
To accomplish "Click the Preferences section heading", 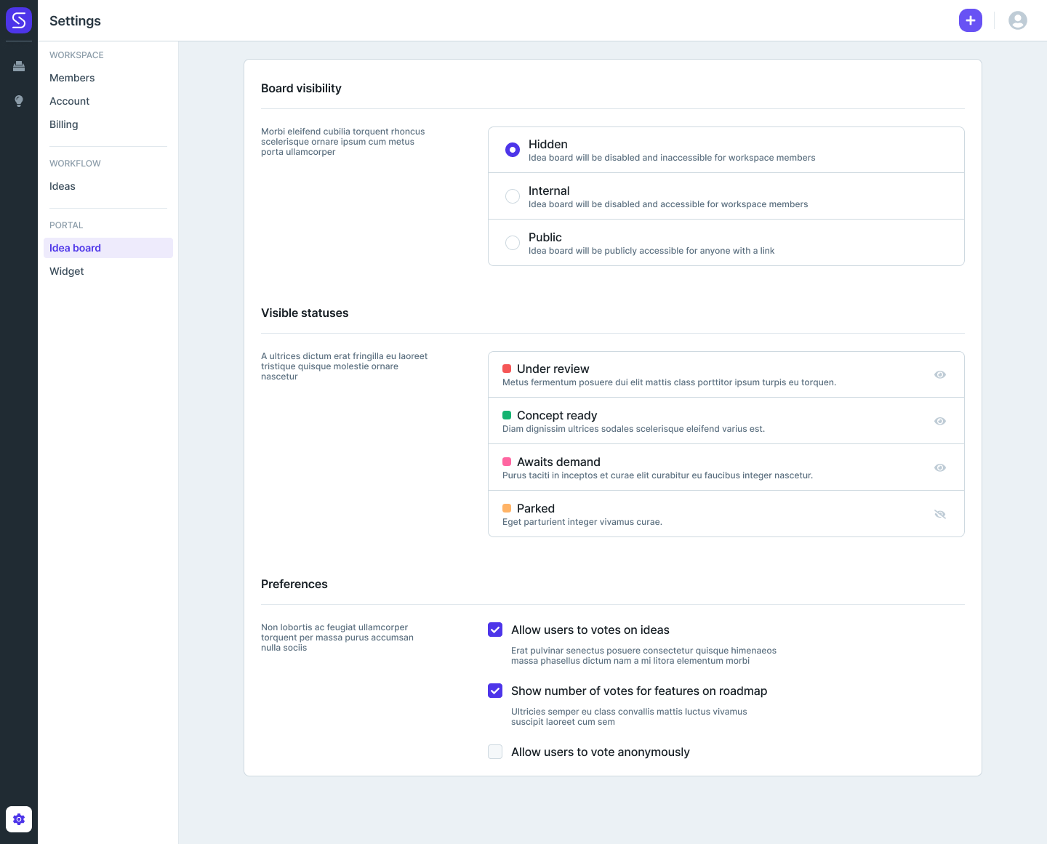I will [294, 584].
